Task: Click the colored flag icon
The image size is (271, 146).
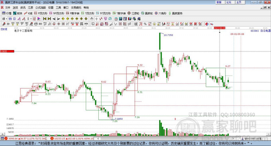Action: (39, 19)
